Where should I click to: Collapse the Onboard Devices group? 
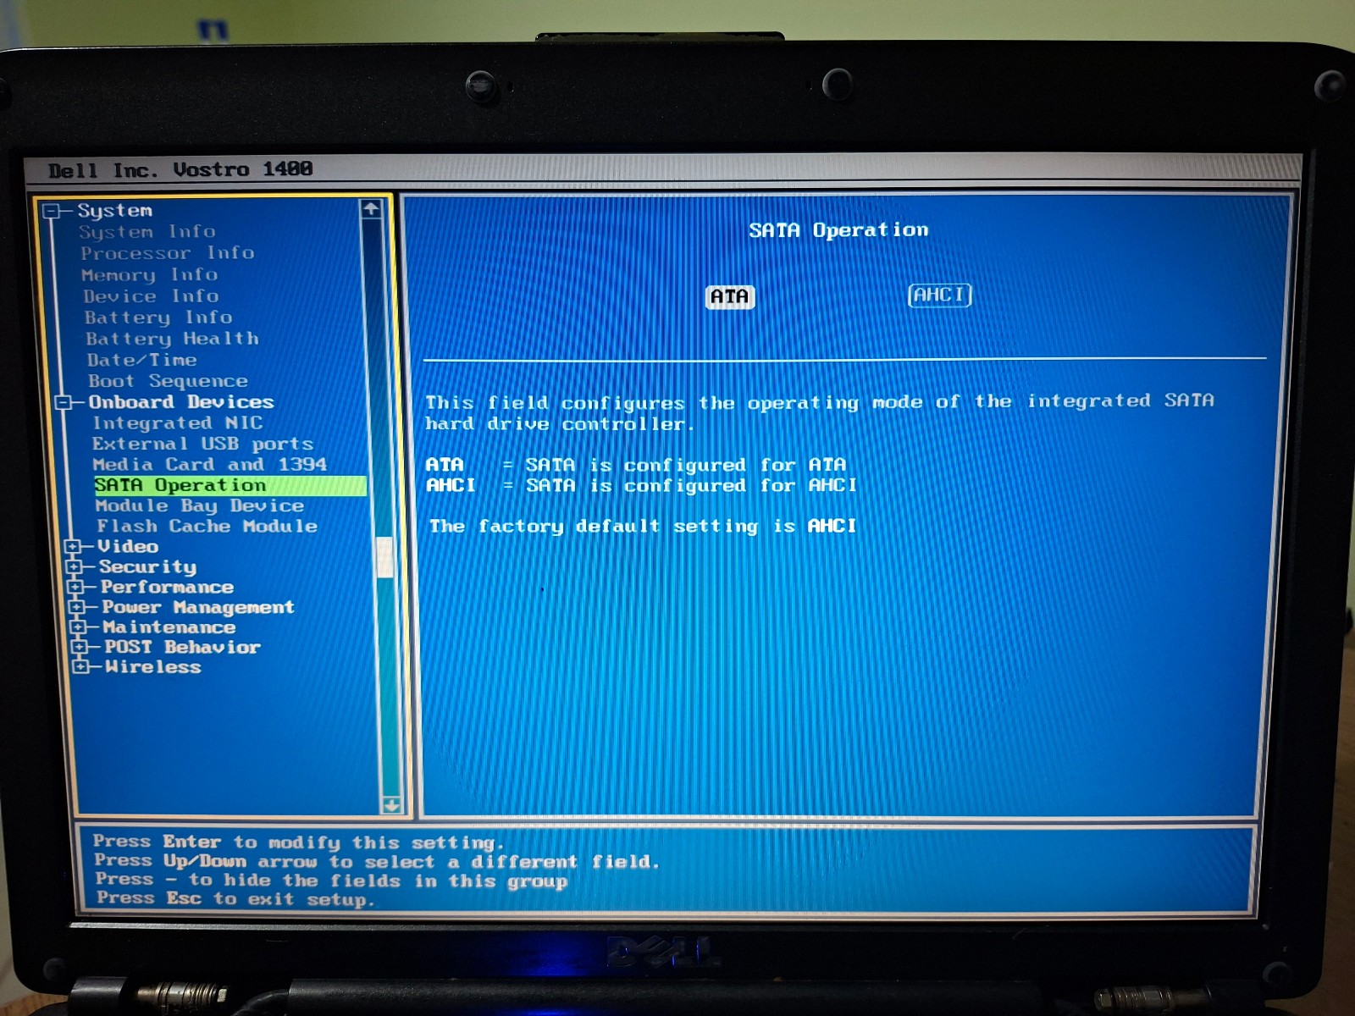point(63,403)
